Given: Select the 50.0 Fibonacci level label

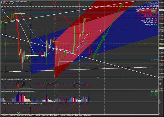Looking at the screenshot, I should tap(154, 59).
